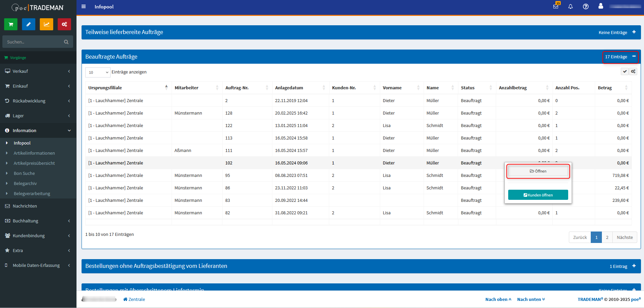Sort table by Anlagedatum column
The width and height of the screenshot is (644, 308).
click(x=289, y=88)
